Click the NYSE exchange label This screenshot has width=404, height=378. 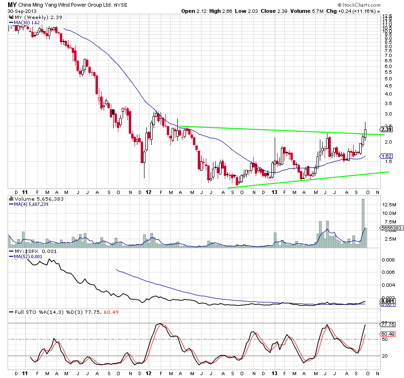(x=121, y=5)
